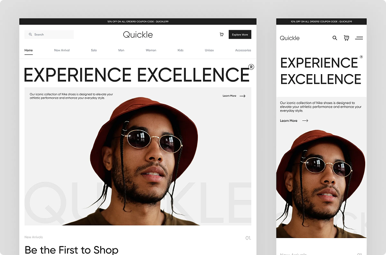The image size is (386, 255).
Task: Select the Home navigation tab
Action: point(28,50)
